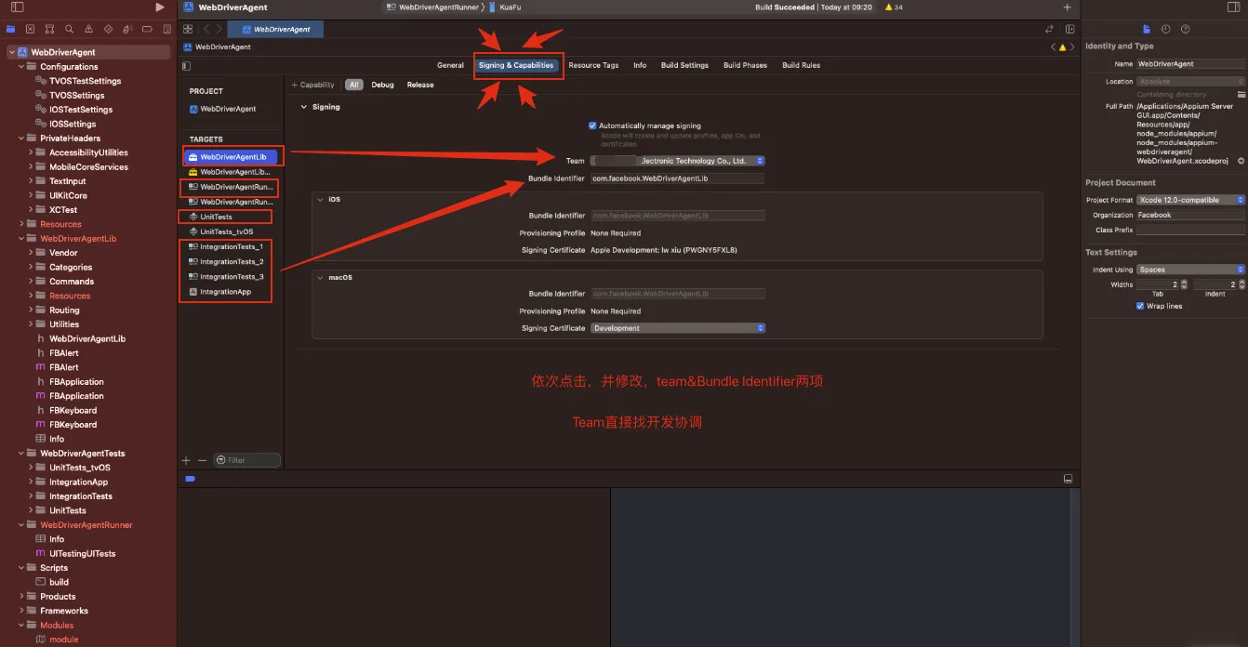Screen dimensions: 1248x647
Task: Uncheck the Wrap lines checkbox
Action: click(1140, 306)
